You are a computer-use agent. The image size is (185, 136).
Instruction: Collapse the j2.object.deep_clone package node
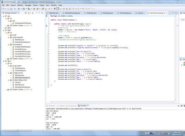pos(9,80)
